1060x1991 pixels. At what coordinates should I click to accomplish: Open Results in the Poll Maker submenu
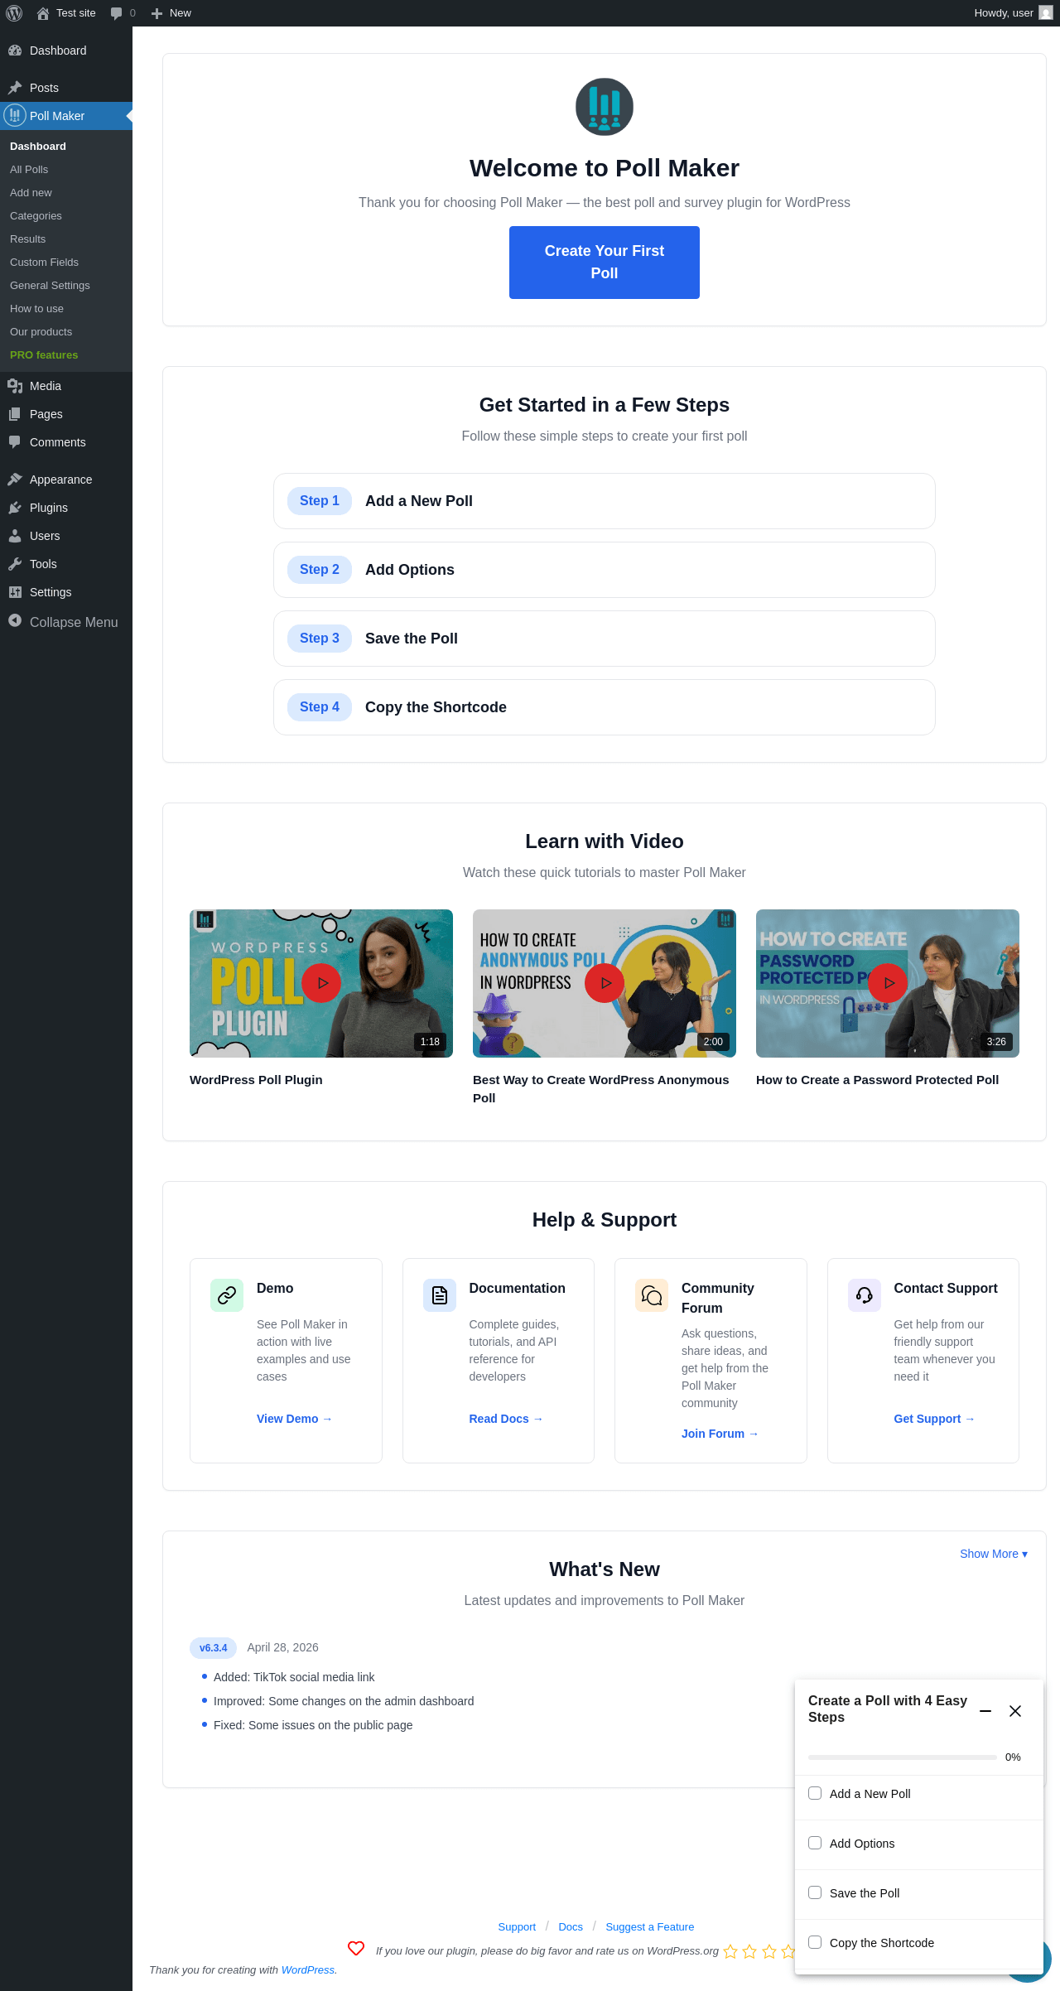pyautogui.click(x=28, y=239)
